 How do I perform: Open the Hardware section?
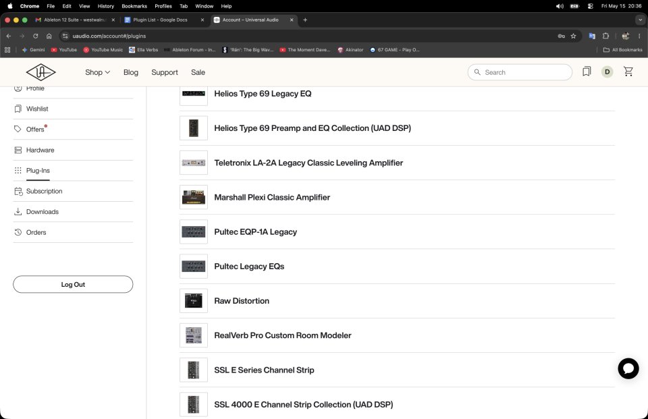(40, 150)
